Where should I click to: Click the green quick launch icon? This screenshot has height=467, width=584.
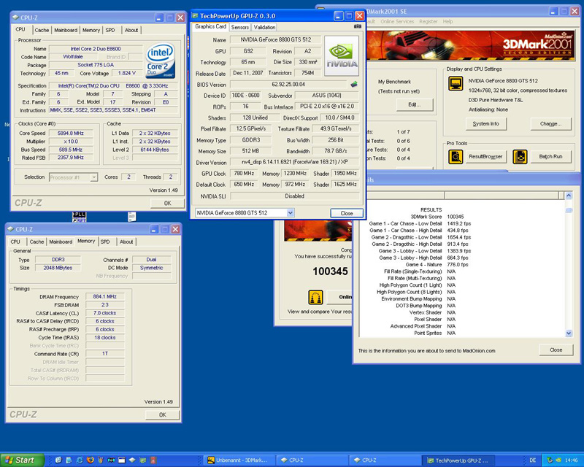pyautogui.click(x=142, y=460)
